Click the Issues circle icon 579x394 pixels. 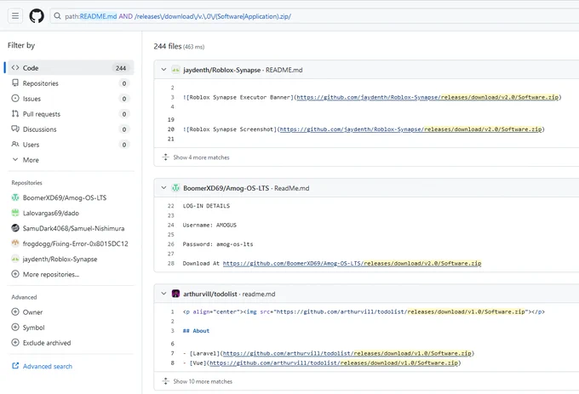pyautogui.click(x=15, y=98)
